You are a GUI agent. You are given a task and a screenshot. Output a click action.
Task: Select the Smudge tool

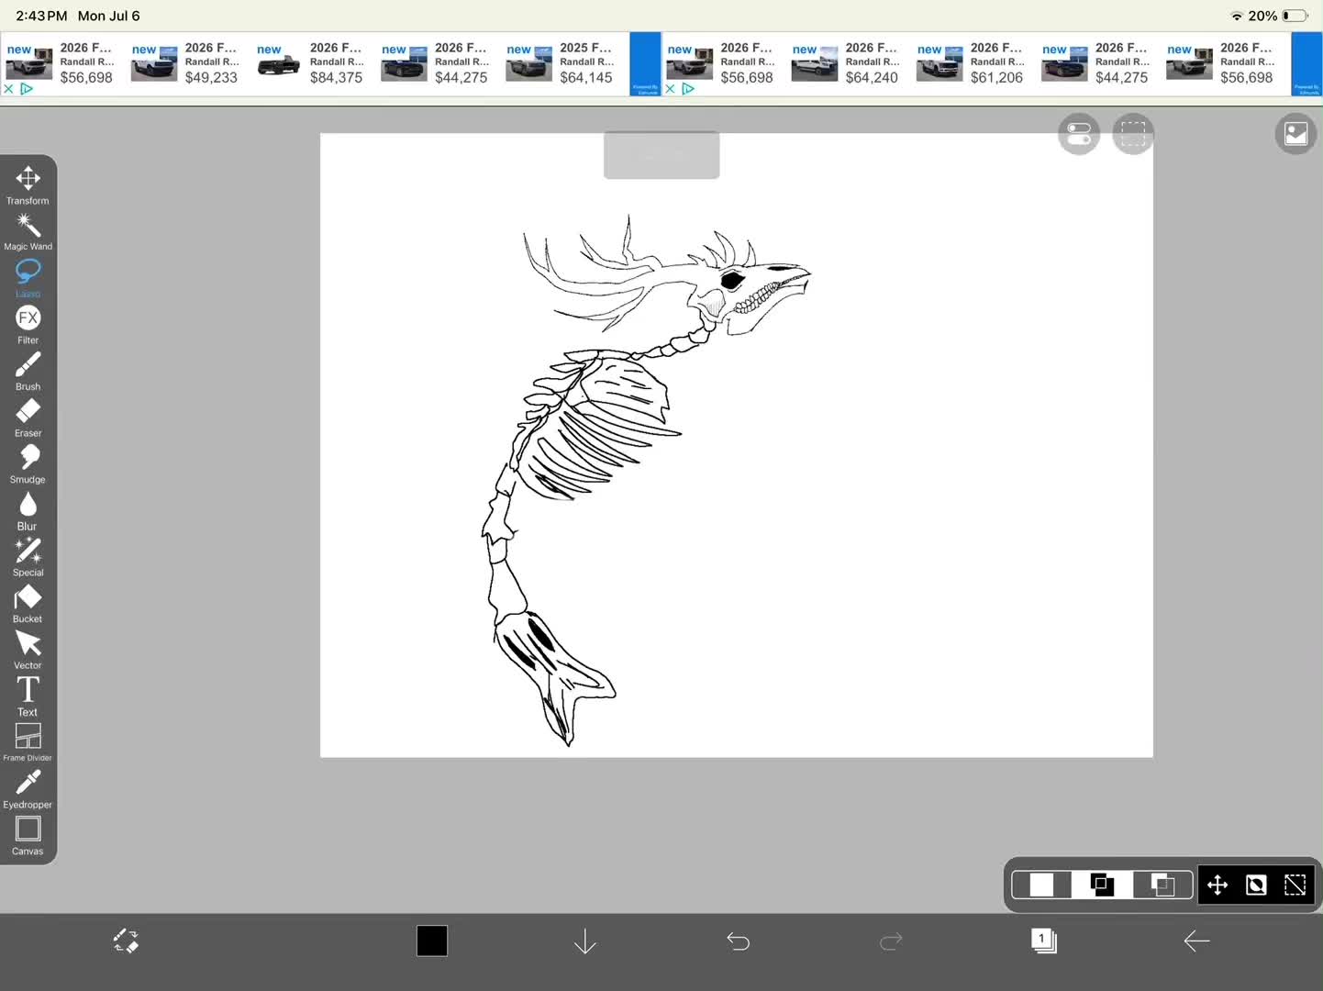28,464
